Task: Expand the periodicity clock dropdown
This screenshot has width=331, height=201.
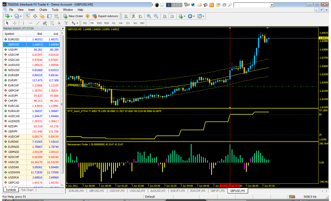Action: pyautogui.click(x=194, y=16)
